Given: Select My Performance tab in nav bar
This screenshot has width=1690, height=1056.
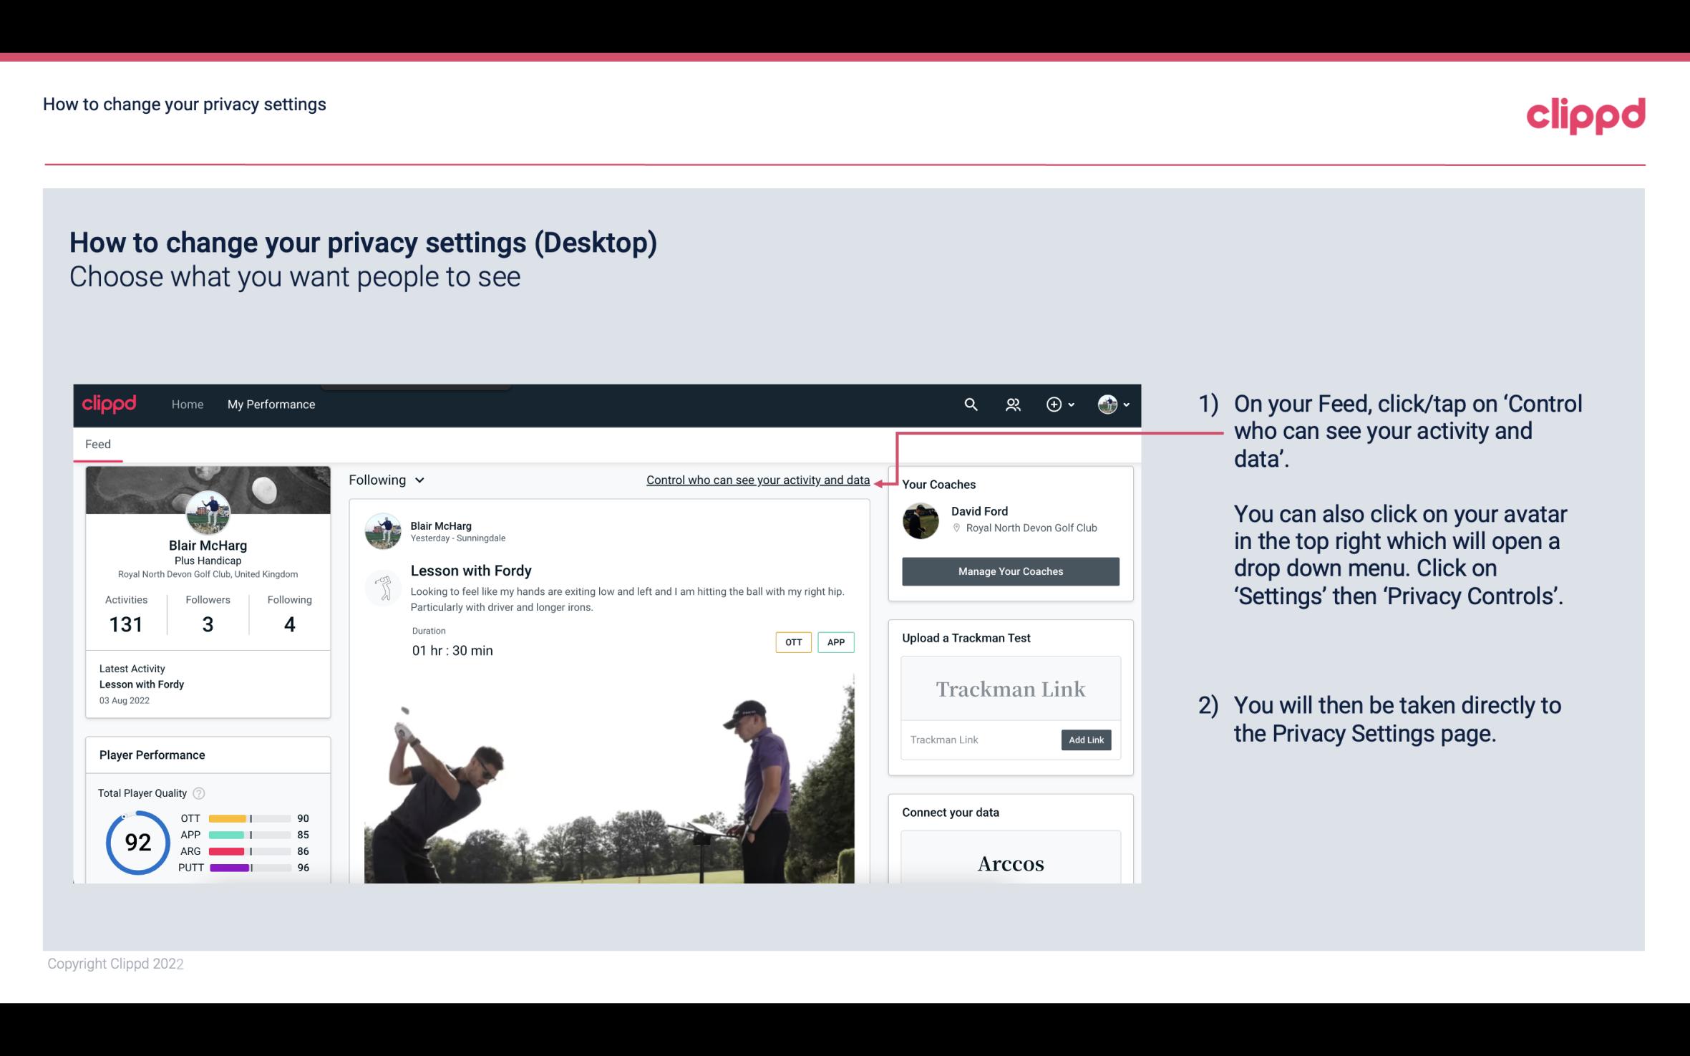Looking at the screenshot, I should point(268,404).
